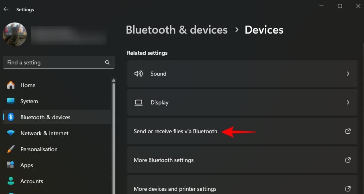Click the Bluetooth icon in sidebar
The width and height of the screenshot is (364, 194).
click(x=11, y=117)
